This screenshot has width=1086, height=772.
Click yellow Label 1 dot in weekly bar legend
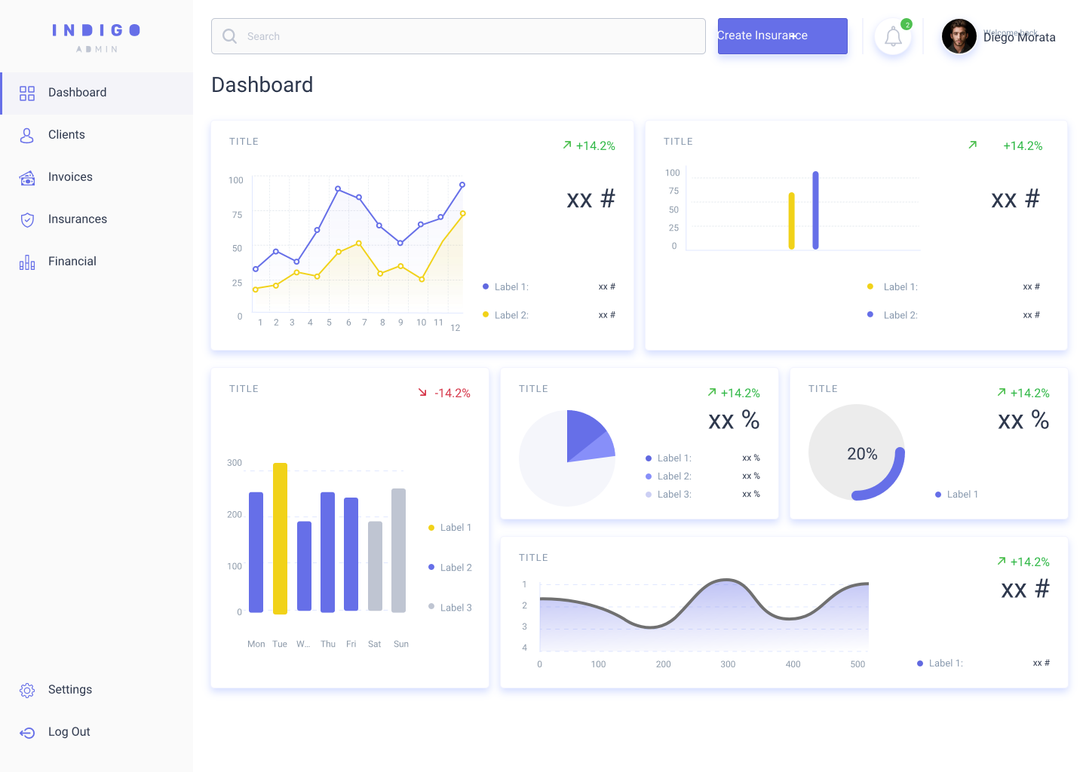(431, 528)
